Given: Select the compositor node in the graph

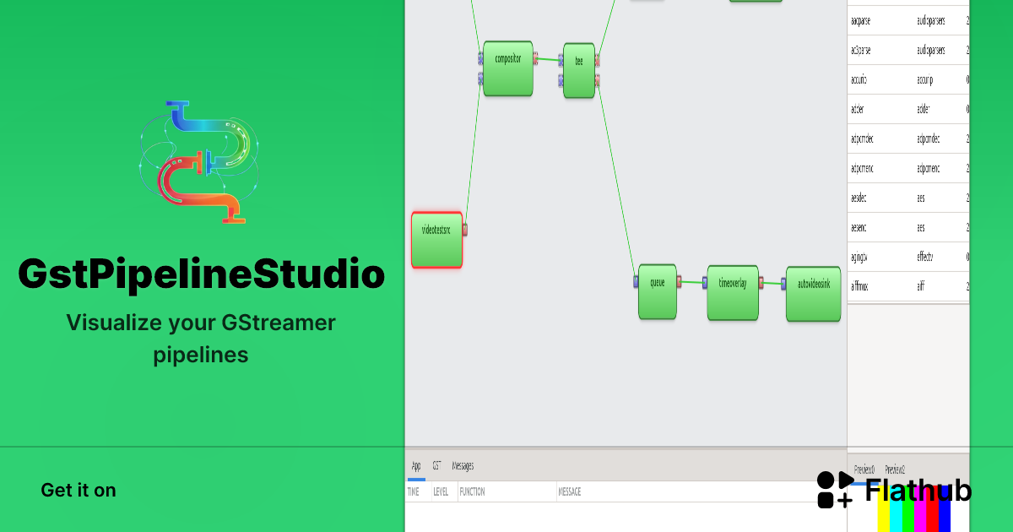Looking at the screenshot, I should pyautogui.click(x=507, y=68).
